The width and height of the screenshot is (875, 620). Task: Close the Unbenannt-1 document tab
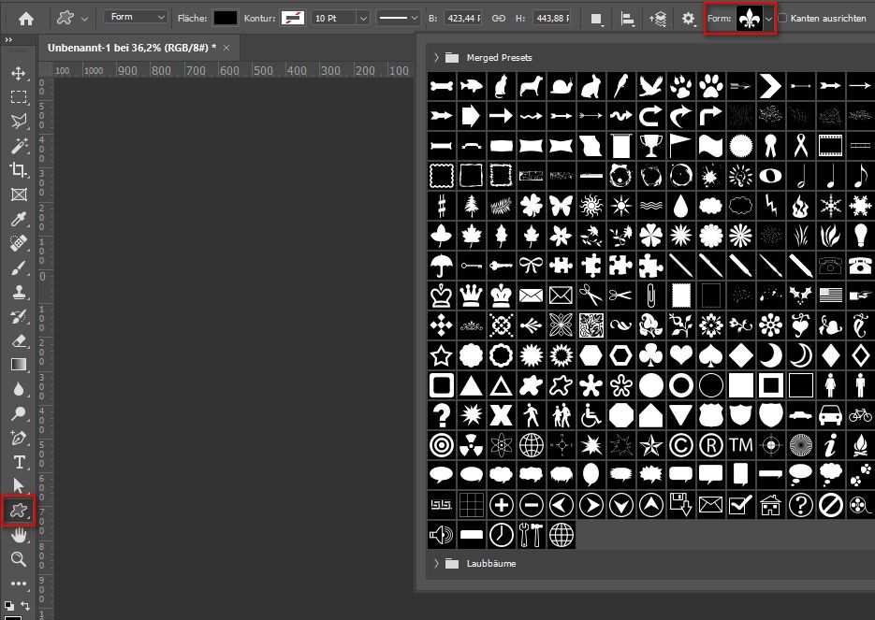(x=226, y=48)
